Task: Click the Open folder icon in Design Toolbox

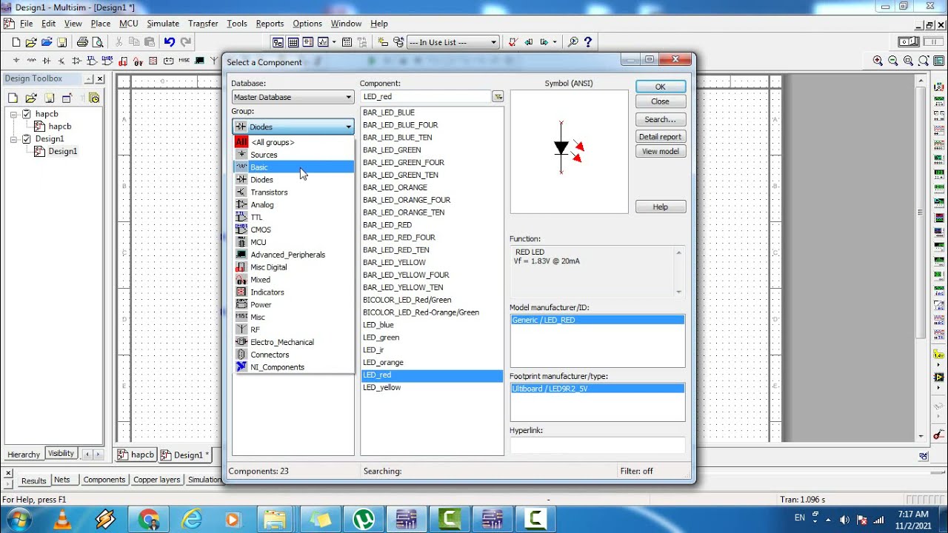Action: pyautogui.click(x=30, y=98)
